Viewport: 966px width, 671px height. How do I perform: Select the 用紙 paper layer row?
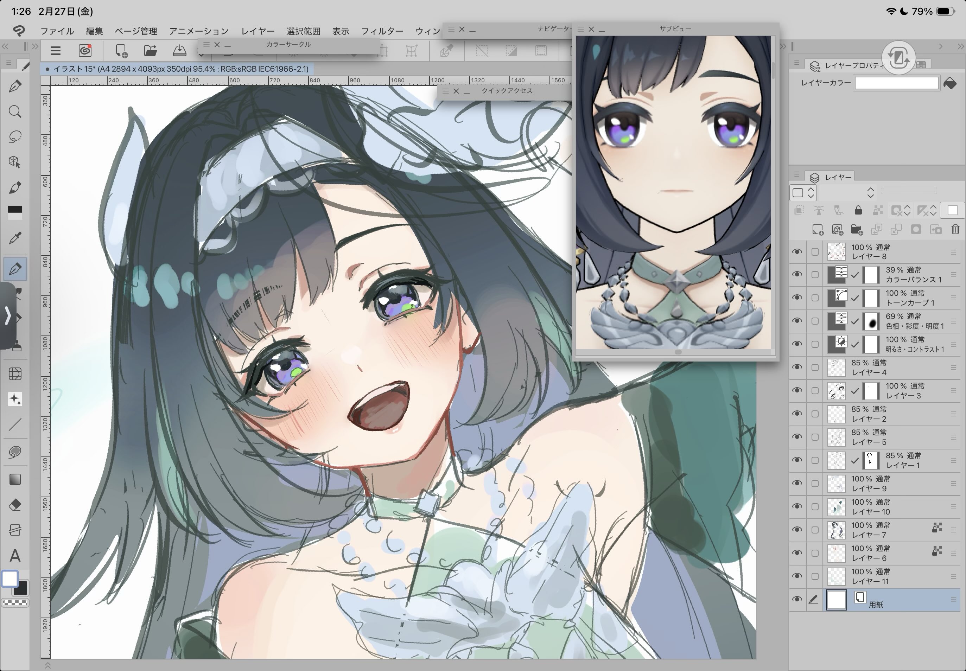tap(891, 600)
